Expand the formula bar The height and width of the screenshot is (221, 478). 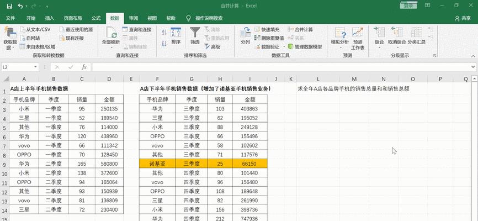473,67
